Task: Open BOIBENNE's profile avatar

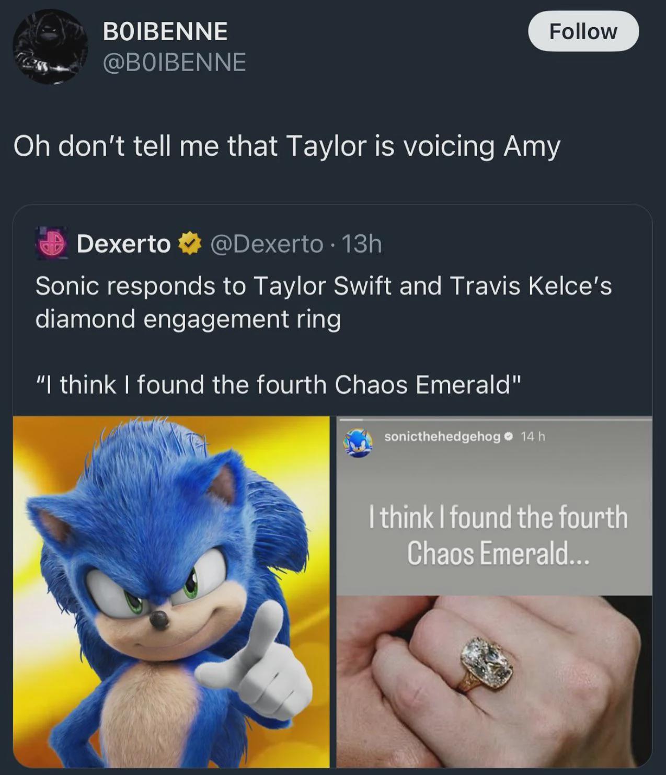Action: (x=50, y=47)
